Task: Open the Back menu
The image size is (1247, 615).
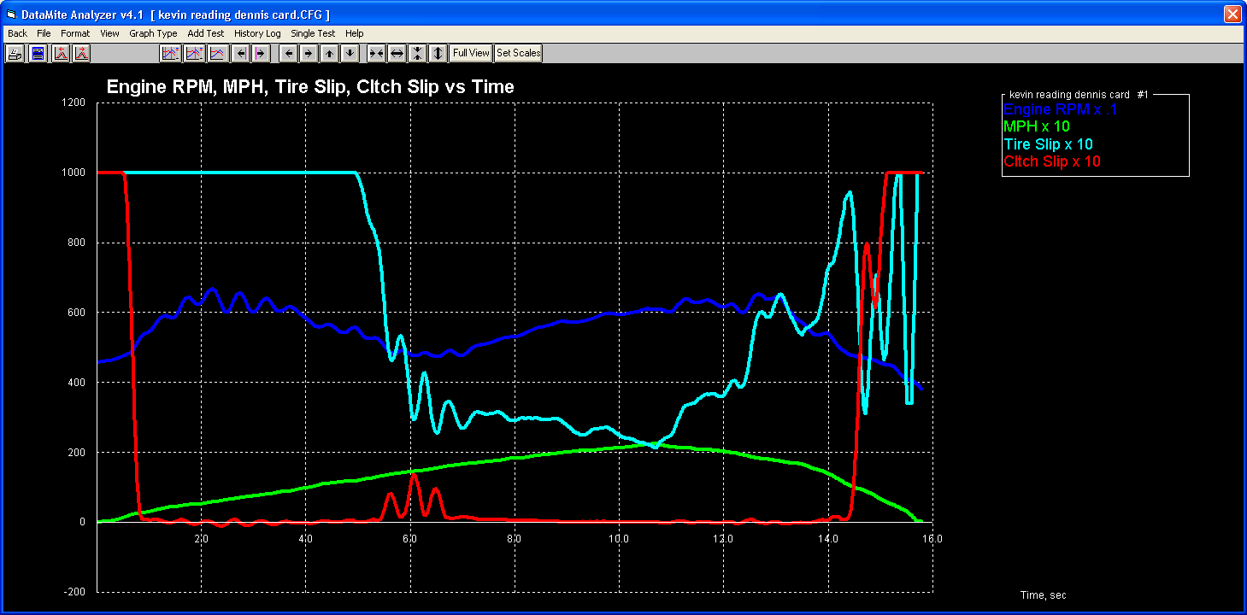Action: [x=17, y=33]
